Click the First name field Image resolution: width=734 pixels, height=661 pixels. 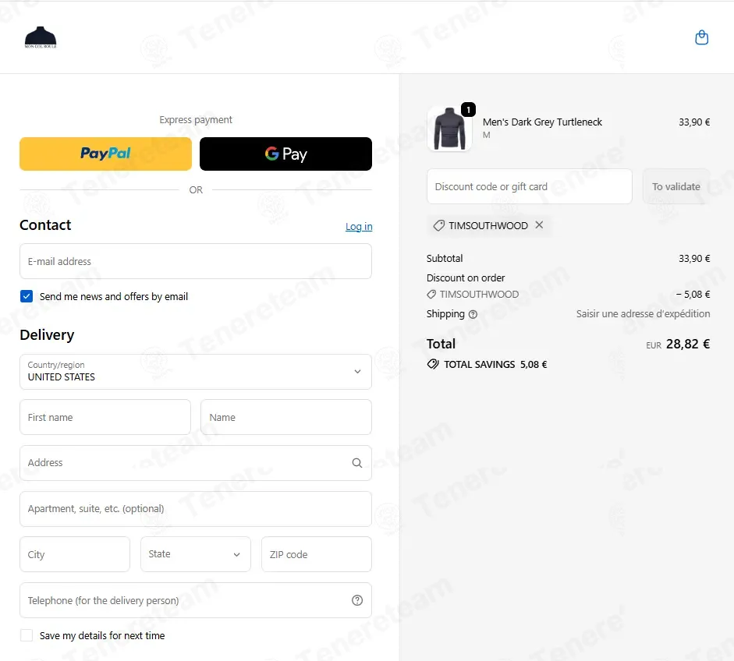[x=105, y=417]
